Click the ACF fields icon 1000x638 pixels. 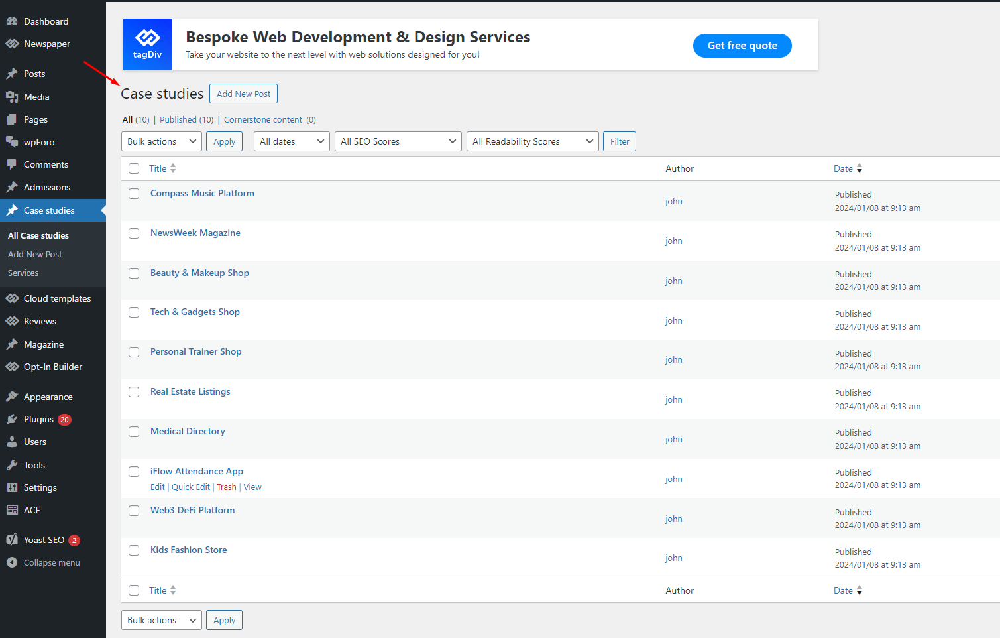(12, 510)
